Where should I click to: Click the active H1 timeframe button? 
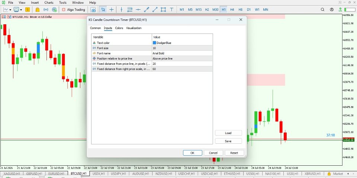[x=223, y=10]
